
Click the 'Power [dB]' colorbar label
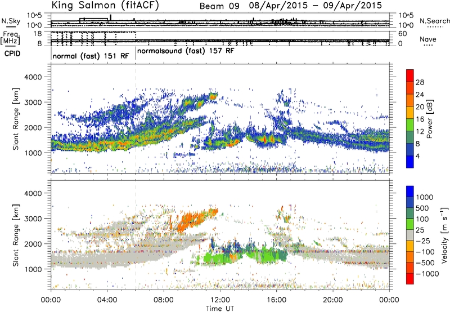click(430, 119)
